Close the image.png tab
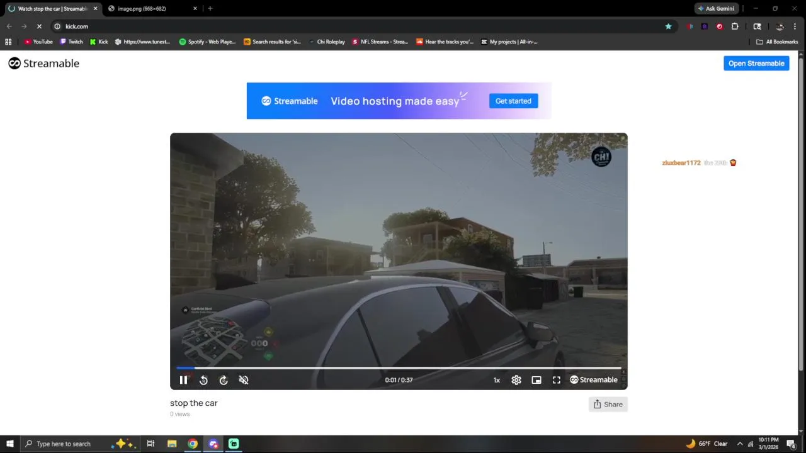This screenshot has width=806, height=453. (195, 9)
